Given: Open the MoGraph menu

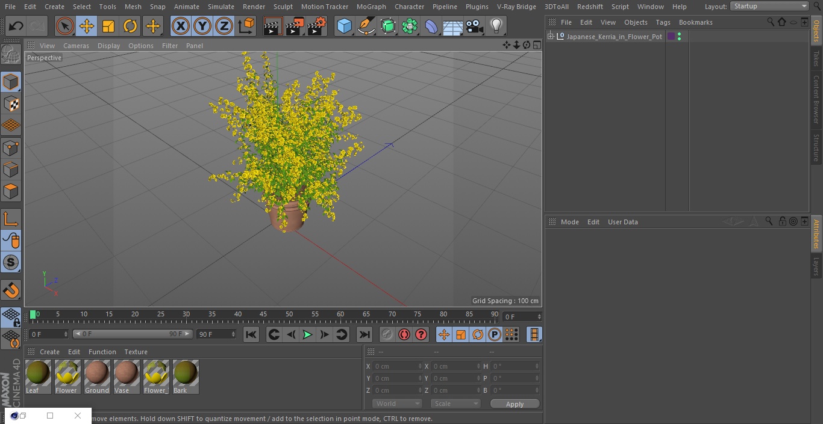Looking at the screenshot, I should 371,6.
